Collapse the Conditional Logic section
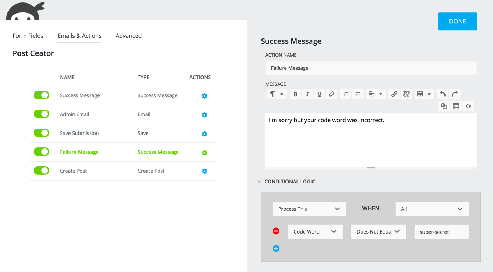 (x=259, y=182)
